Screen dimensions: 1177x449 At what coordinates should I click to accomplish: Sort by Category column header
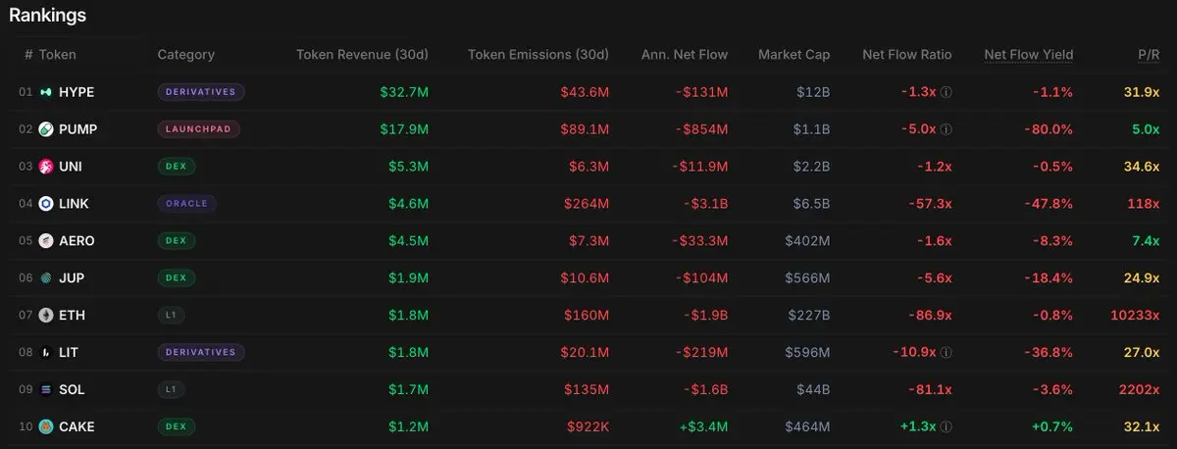(185, 55)
